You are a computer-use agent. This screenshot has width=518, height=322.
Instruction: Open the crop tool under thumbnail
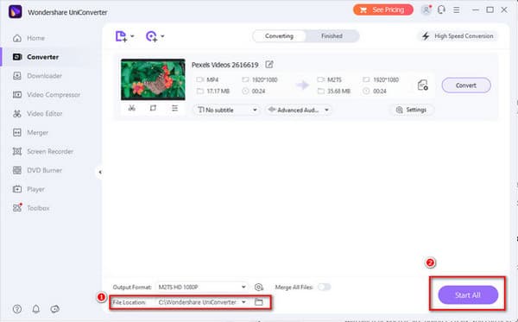click(153, 108)
